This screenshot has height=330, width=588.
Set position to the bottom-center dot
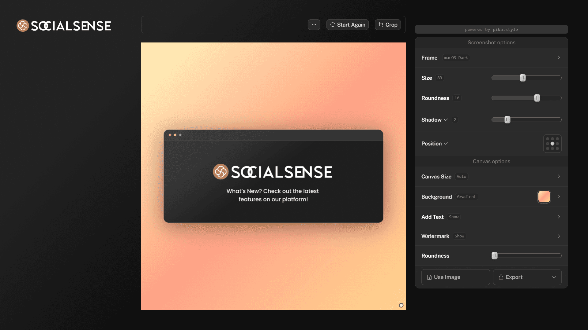pos(552,148)
